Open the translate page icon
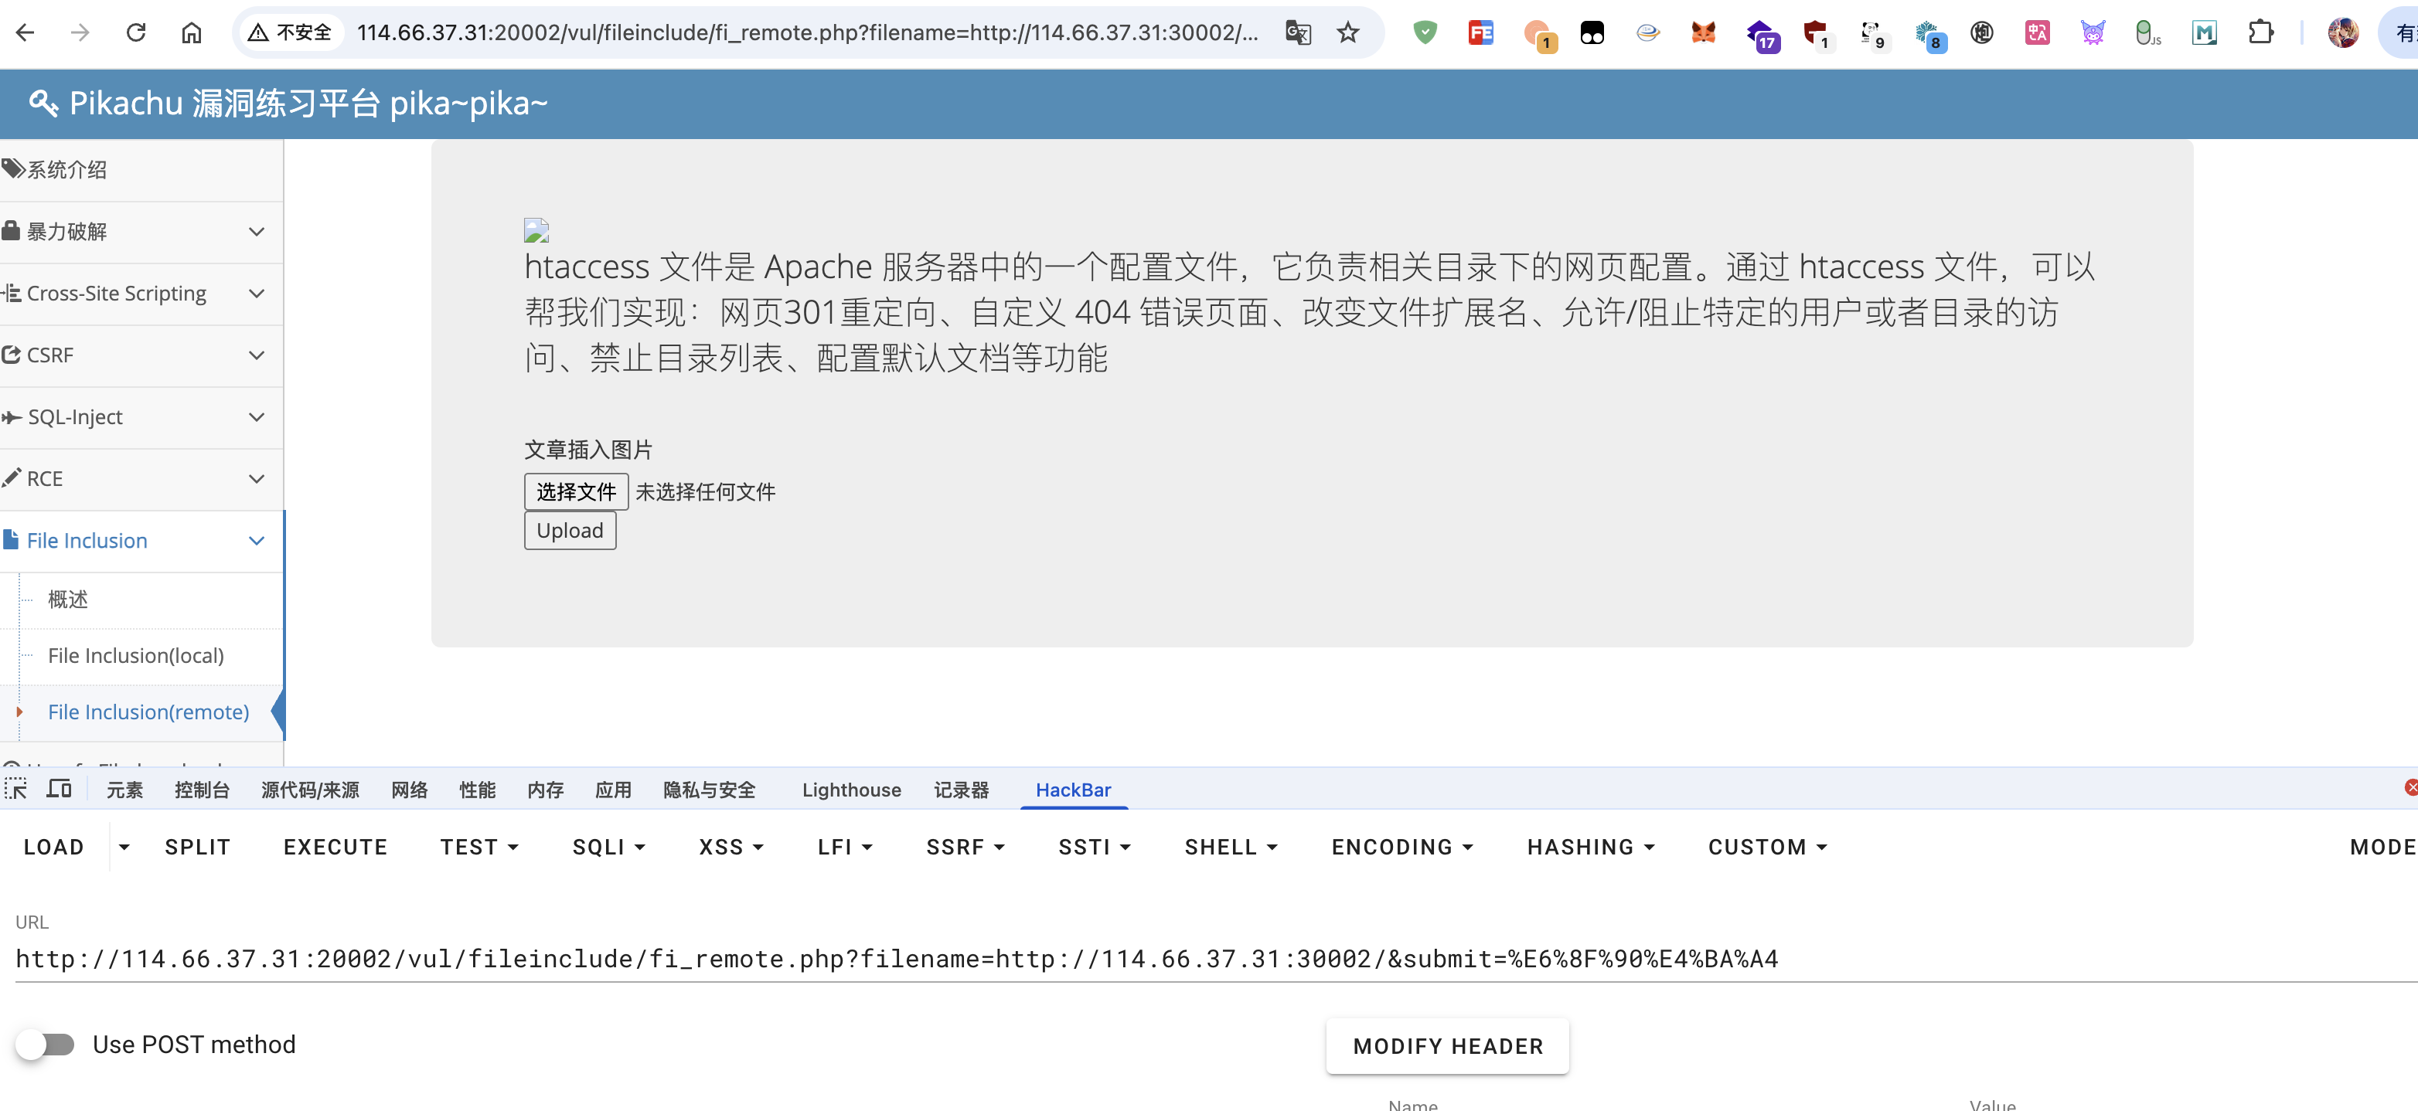Screen dimensions: 2418x1111 point(1297,33)
